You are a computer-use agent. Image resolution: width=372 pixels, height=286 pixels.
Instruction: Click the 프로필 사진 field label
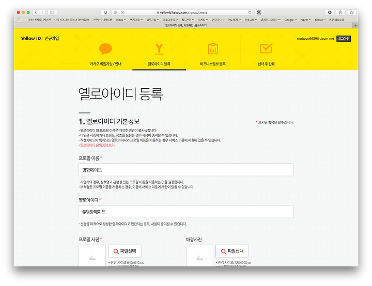coord(89,240)
